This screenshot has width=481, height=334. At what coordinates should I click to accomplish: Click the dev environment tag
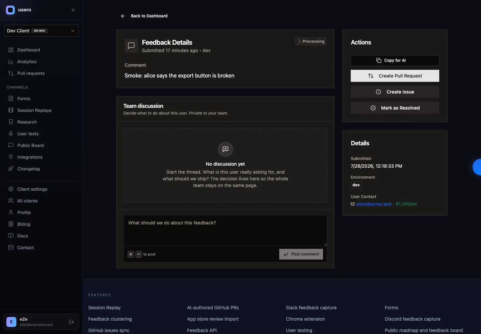356,185
